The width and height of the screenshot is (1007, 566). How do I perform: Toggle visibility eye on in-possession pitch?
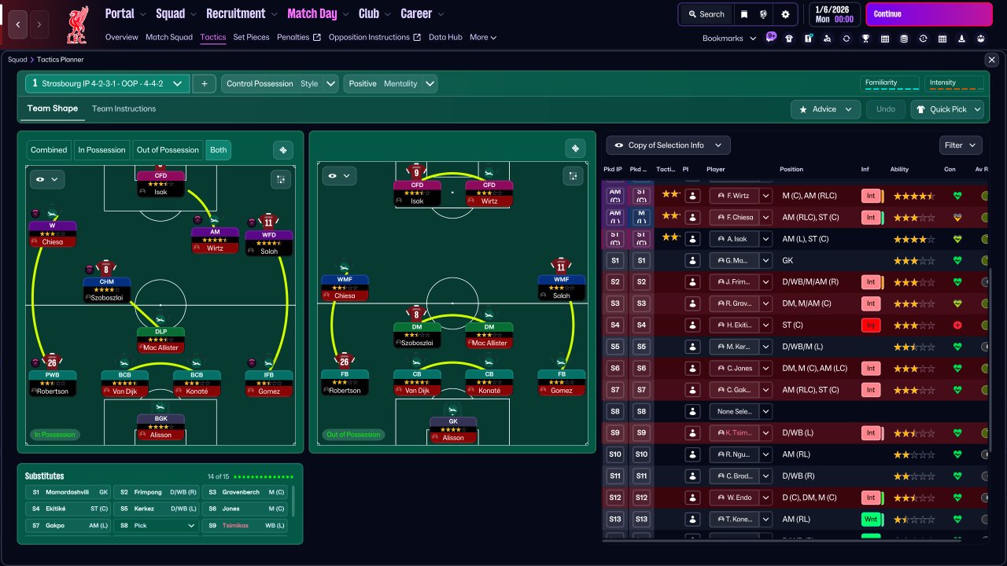(46, 179)
